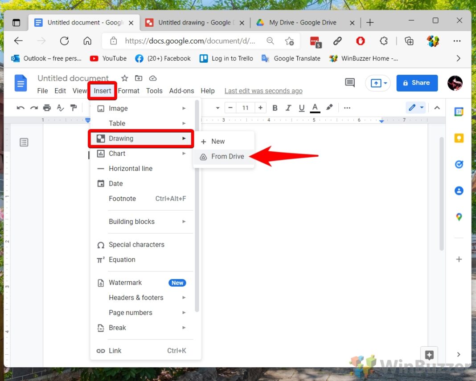
Task: Open Google Calendar in the side panel
Action: click(x=459, y=112)
